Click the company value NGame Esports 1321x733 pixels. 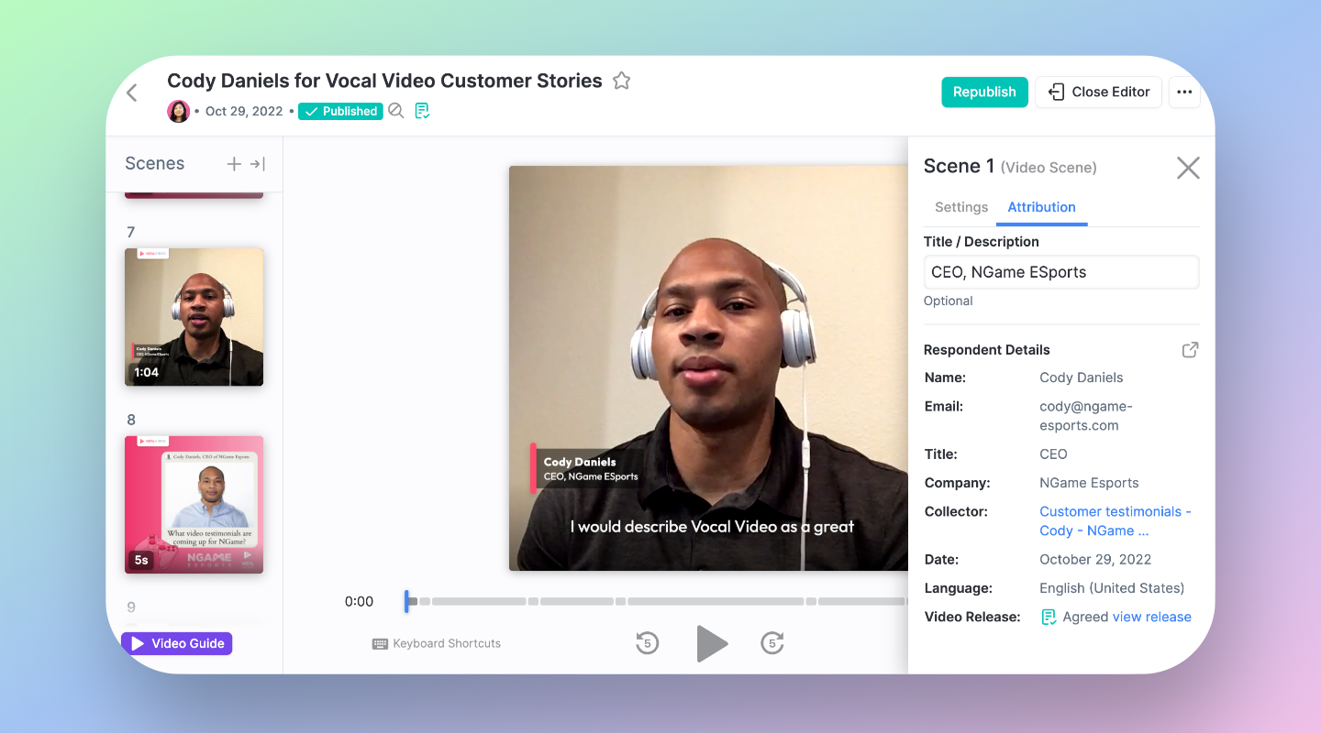pos(1089,483)
